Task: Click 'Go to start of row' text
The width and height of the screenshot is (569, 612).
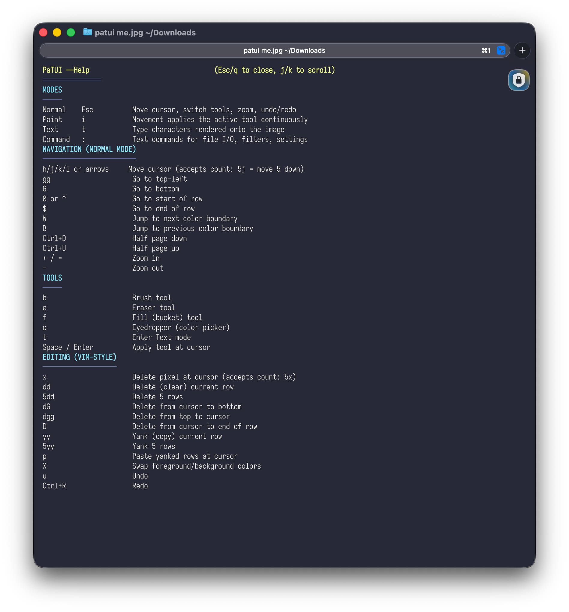Action: pos(167,199)
